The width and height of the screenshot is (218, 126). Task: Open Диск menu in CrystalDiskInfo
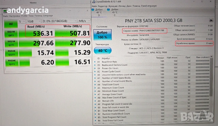tap(129, 6)
